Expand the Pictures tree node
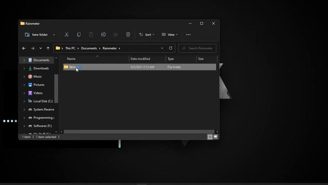This screenshot has width=328, height=185. point(24,85)
